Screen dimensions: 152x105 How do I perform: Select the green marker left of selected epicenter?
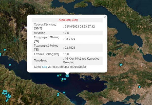click(60, 75)
